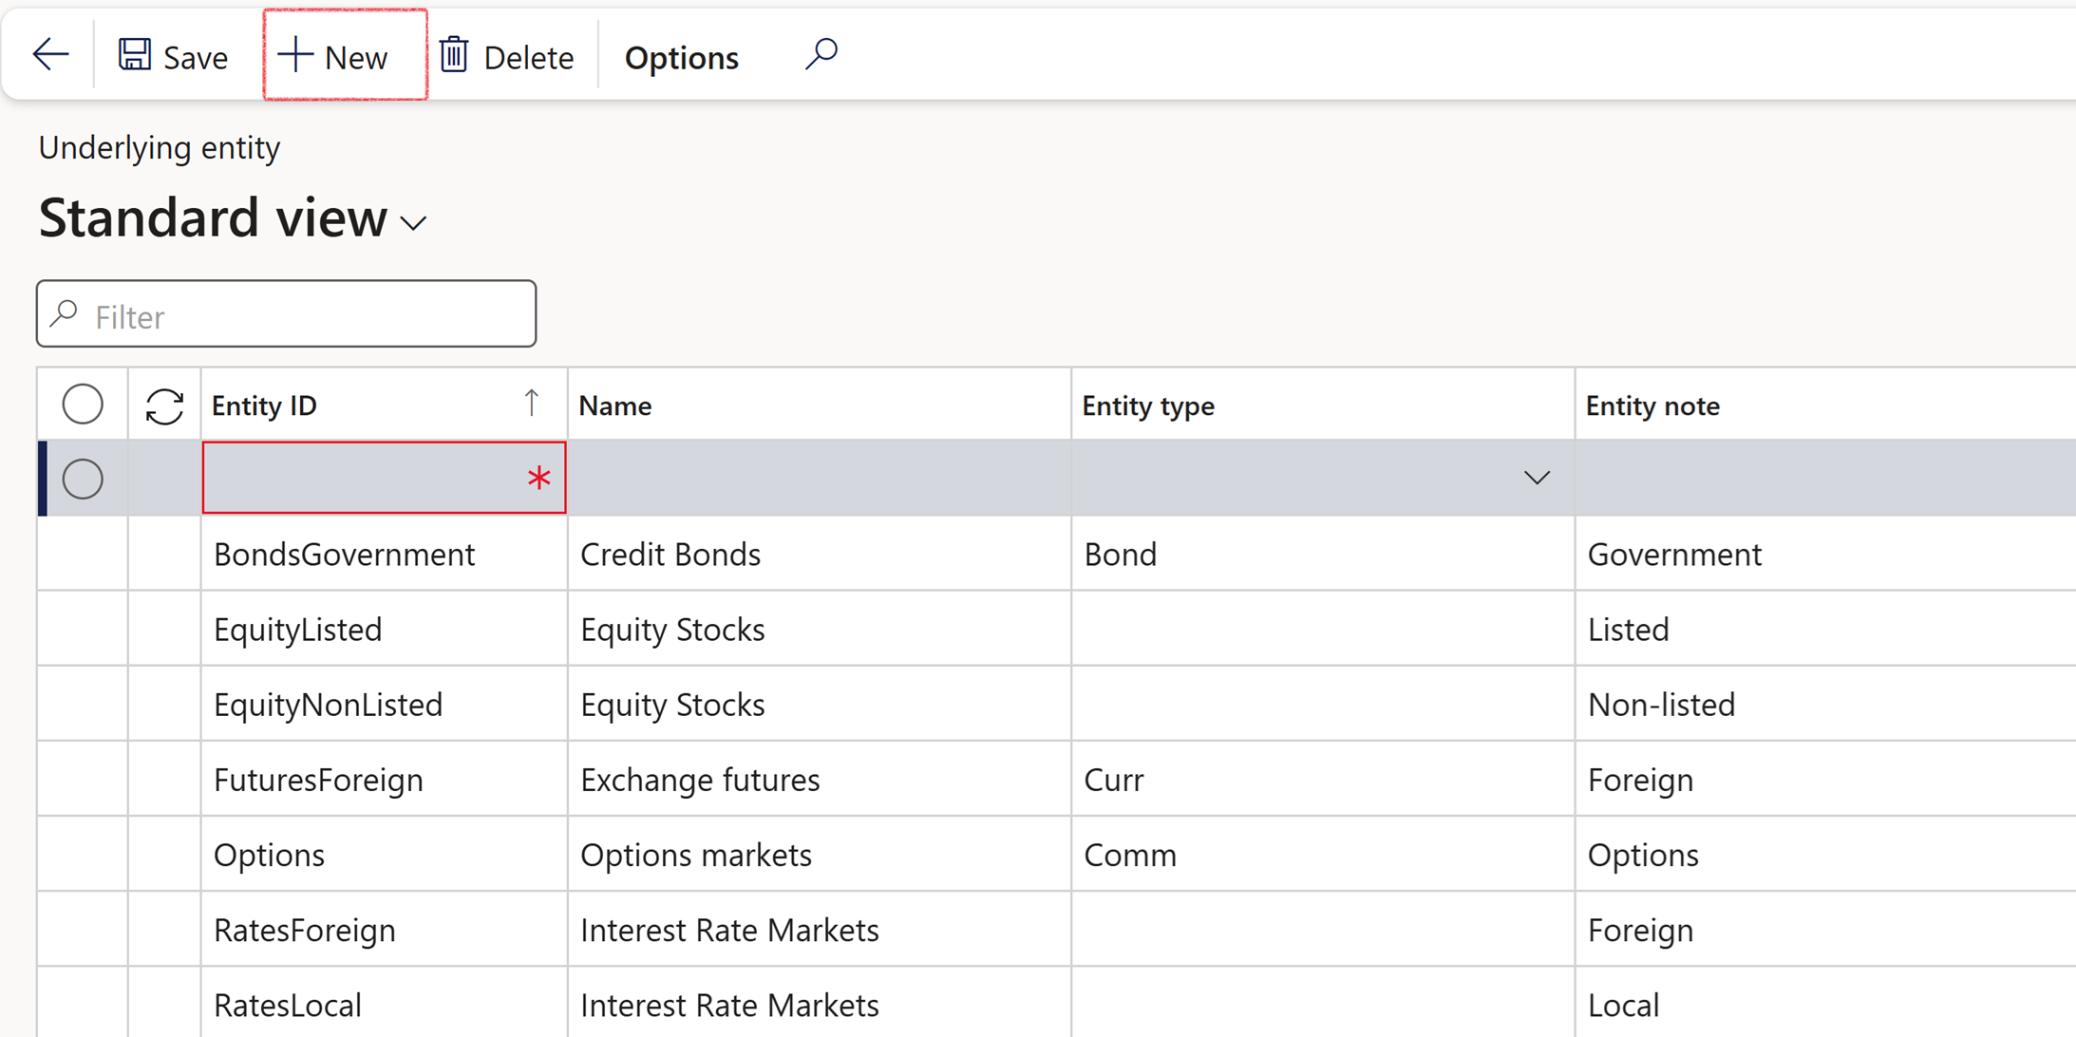Open the Entity type dropdown chevron

tap(1537, 478)
